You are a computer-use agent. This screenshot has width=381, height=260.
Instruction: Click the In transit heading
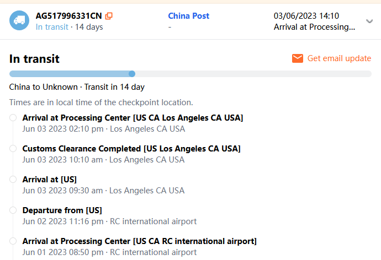click(x=34, y=59)
